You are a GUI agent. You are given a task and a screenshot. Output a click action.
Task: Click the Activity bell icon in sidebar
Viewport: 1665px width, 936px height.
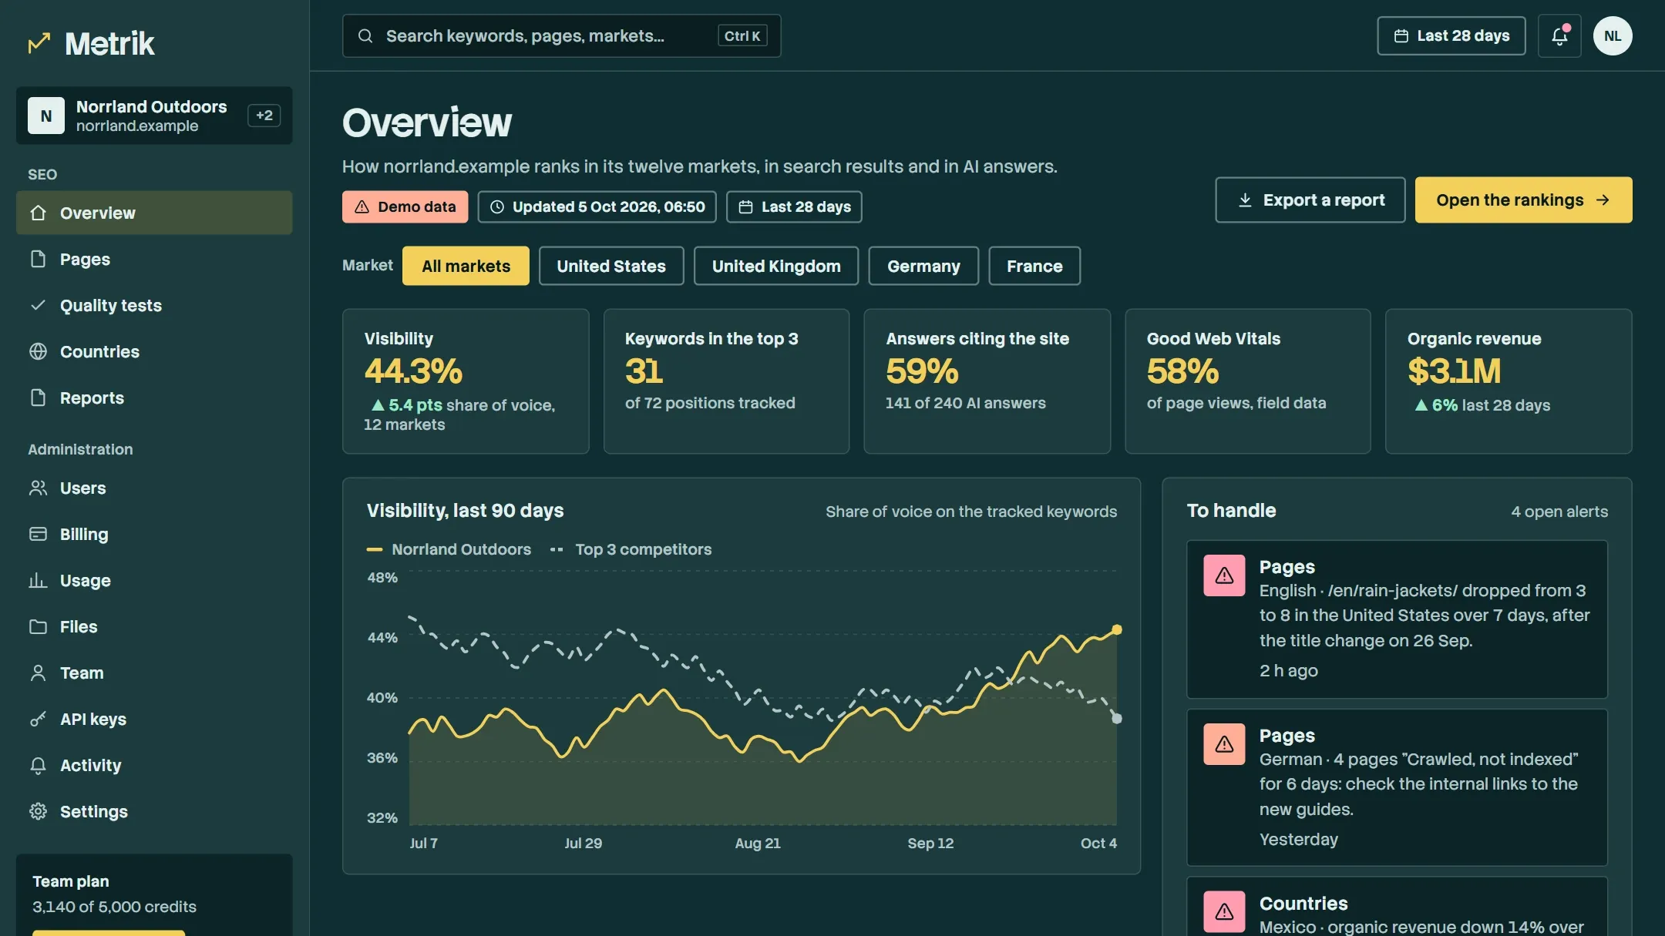pyautogui.click(x=38, y=765)
